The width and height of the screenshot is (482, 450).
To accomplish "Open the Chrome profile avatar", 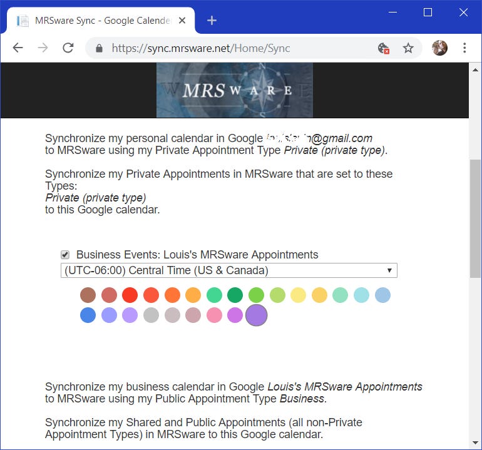I will tap(439, 48).
